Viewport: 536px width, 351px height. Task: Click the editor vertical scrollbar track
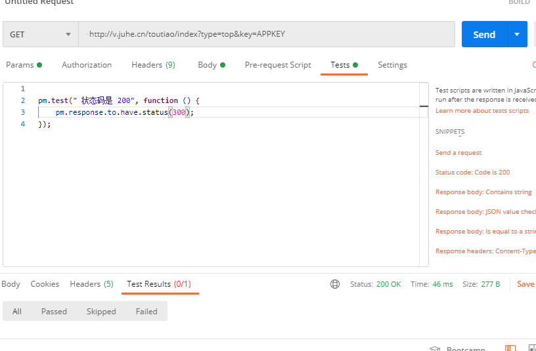[424, 174]
